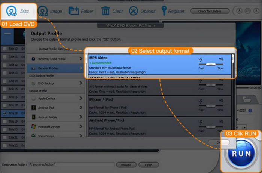This screenshot has height=173, width=262.
Task: Expand Android Pad via its chevron
Action: pyautogui.click(x=81, y=108)
